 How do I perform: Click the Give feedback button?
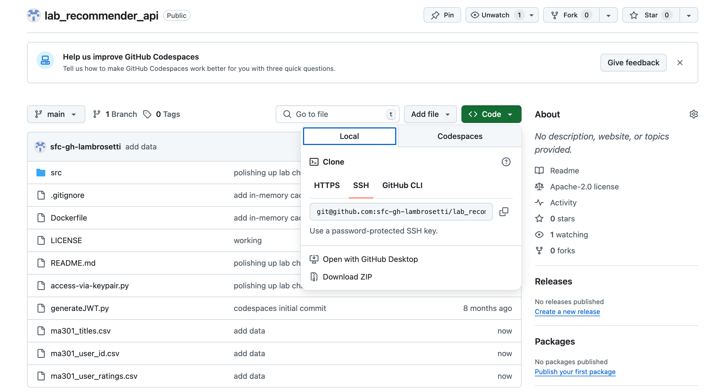coord(633,63)
